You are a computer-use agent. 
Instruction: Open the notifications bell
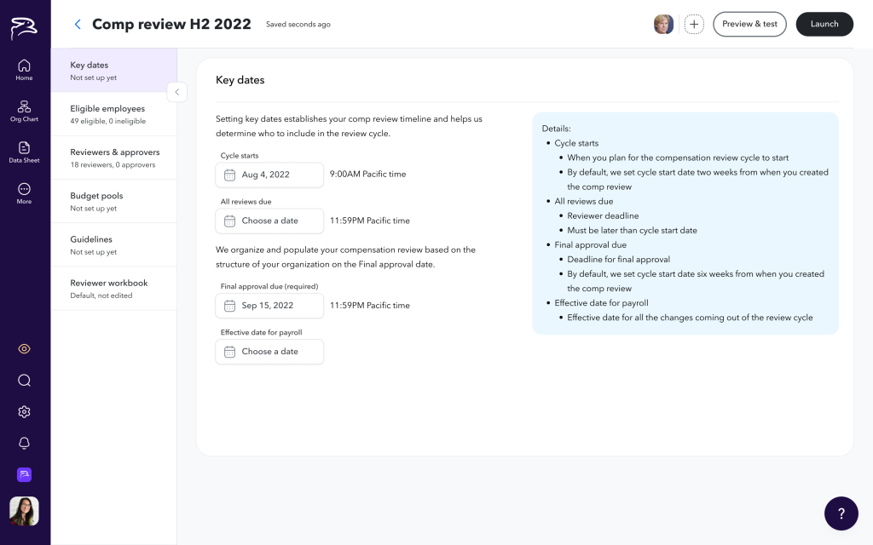point(24,443)
